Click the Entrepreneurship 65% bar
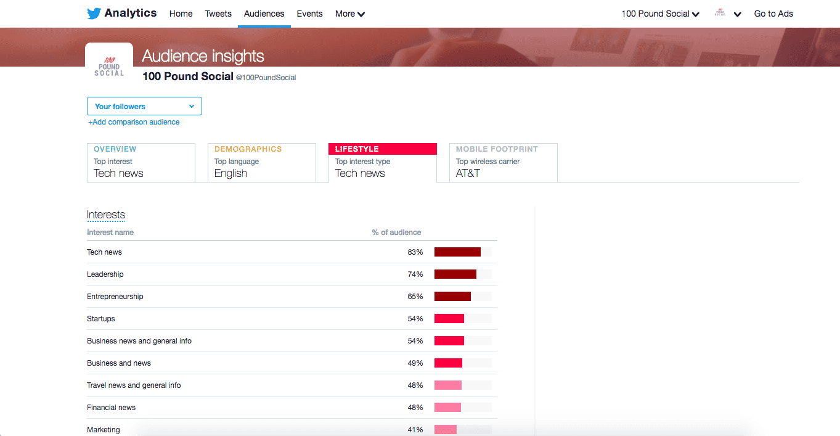Screen dimensions: 840x436 [x=452, y=297]
